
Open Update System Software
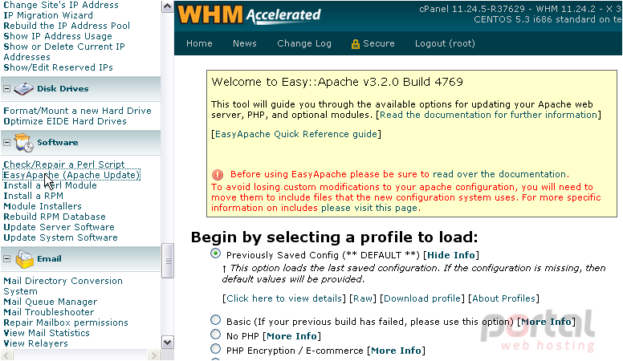pyautogui.click(x=60, y=237)
